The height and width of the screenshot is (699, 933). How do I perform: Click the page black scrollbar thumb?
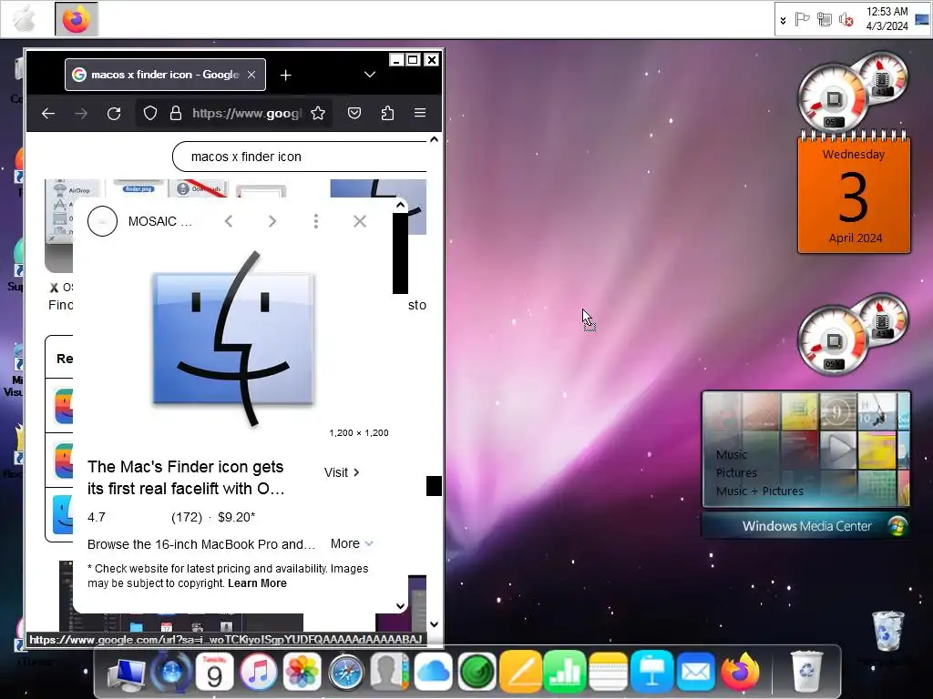point(434,486)
